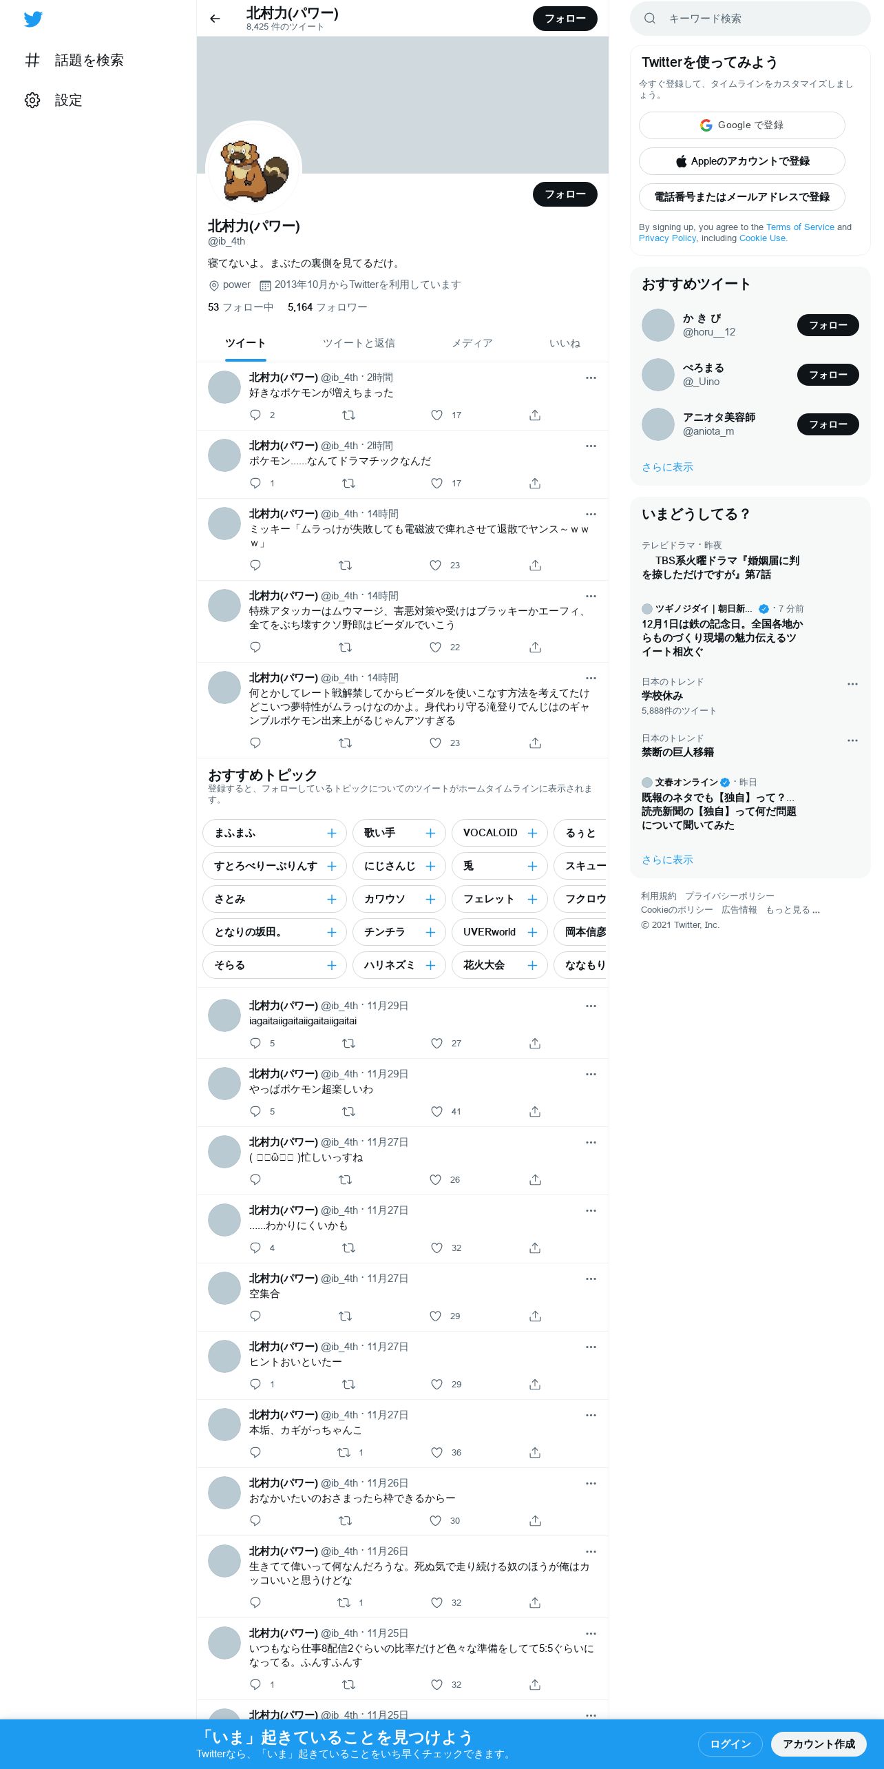Follow the まふまふ topic
The height and width of the screenshot is (1769, 884).
(x=331, y=833)
